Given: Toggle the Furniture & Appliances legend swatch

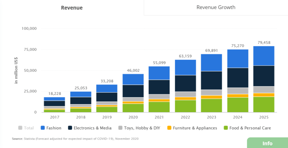Looking at the screenshot, I should pos(169,128).
